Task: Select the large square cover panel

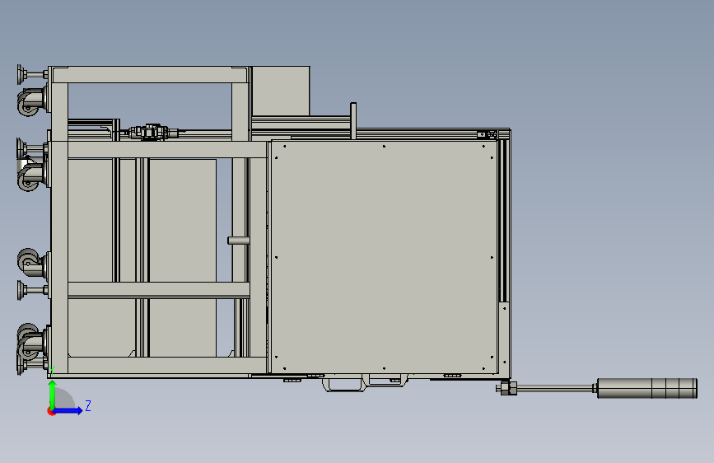Action: point(384,257)
